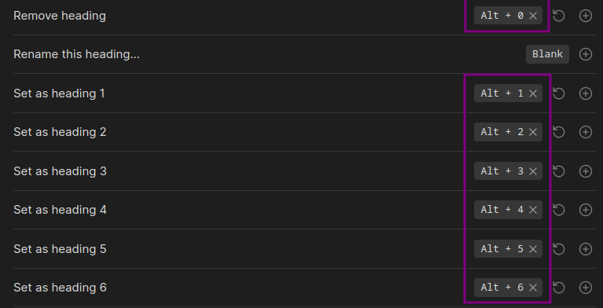
Task: Click the Blank hotkey label
Action: [547, 54]
